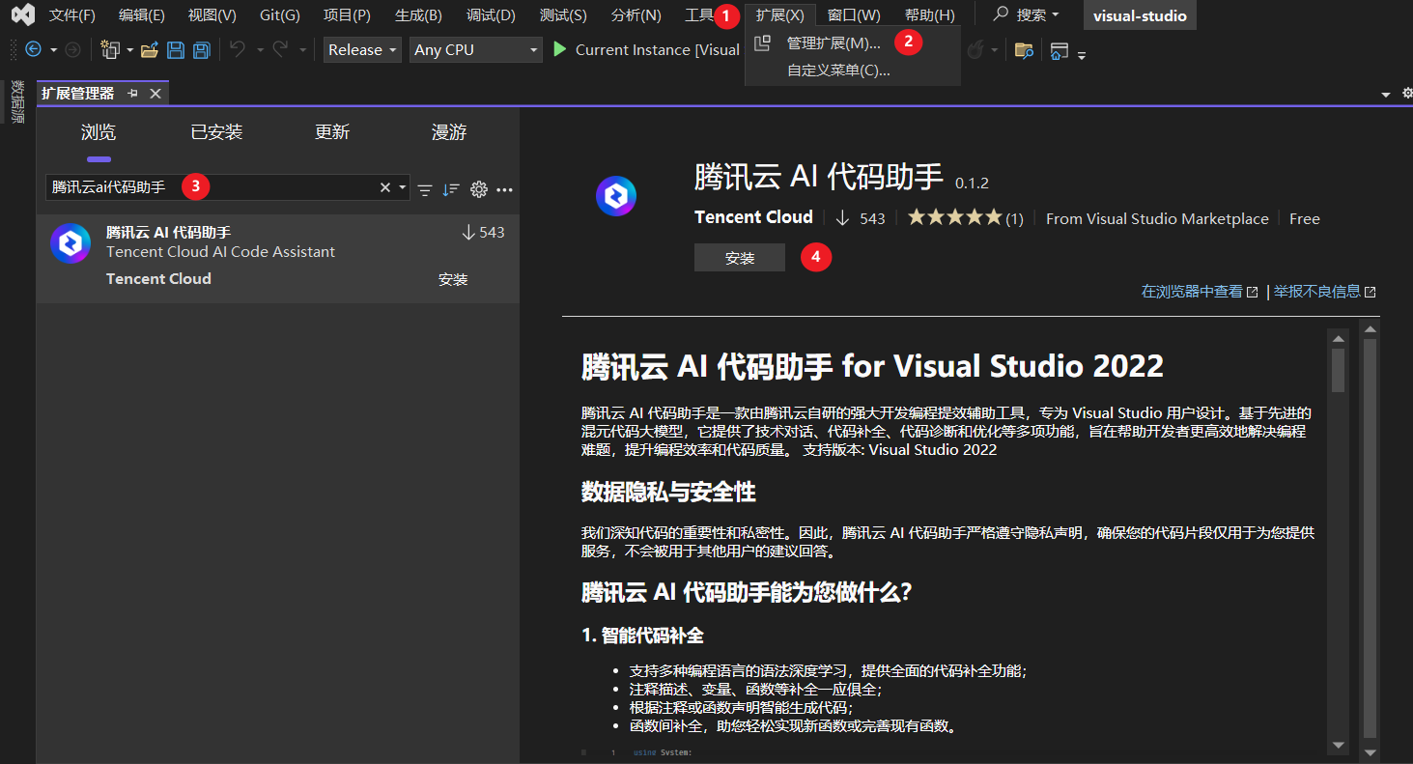Open the 帮助(H) menu
This screenshot has width=1413, height=764.
930,14
